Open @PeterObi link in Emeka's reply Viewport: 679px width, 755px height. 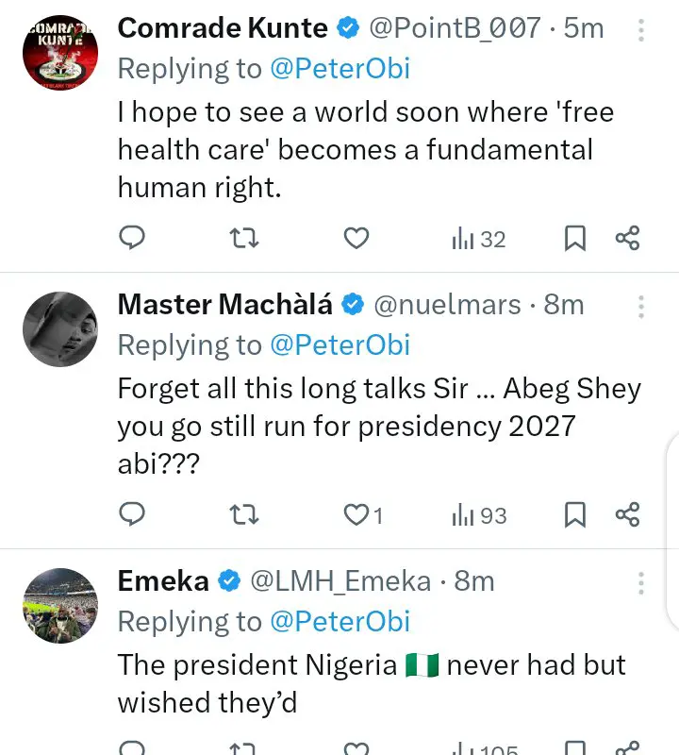click(340, 621)
